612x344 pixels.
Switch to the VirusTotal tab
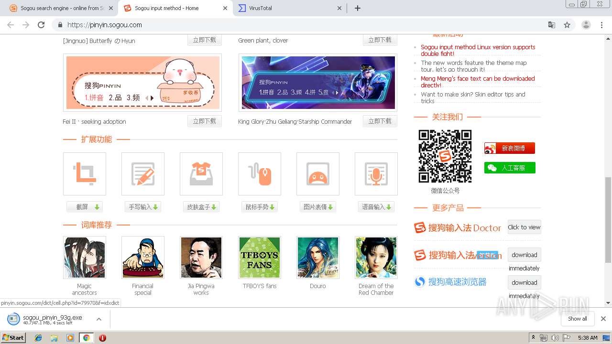coord(290,8)
